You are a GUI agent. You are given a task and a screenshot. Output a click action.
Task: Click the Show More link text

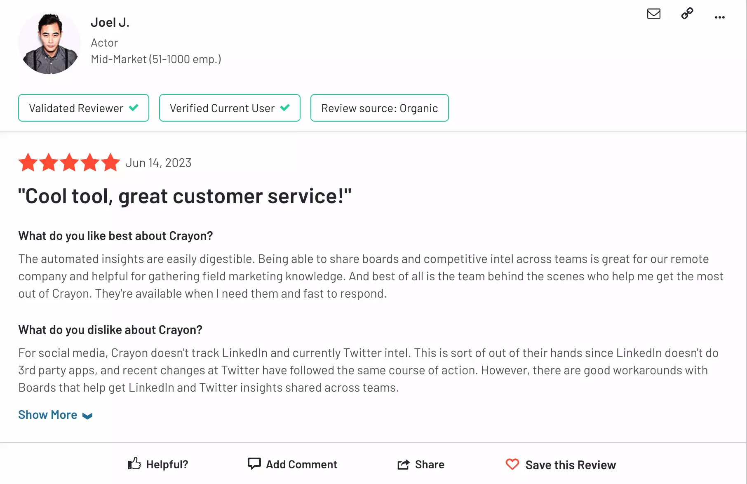[48, 415]
